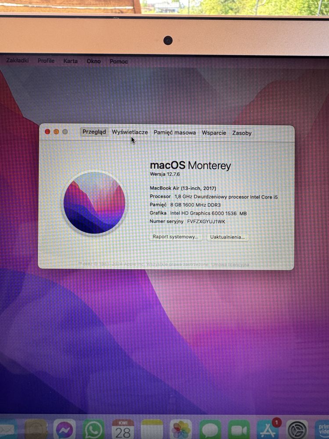Select the Przegląd tab
329x439 pixels.
coord(94,132)
